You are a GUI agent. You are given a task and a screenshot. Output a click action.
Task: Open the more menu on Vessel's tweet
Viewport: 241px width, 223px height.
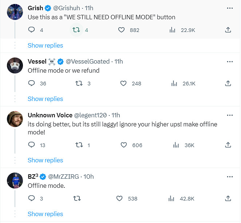(x=230, y=61)
